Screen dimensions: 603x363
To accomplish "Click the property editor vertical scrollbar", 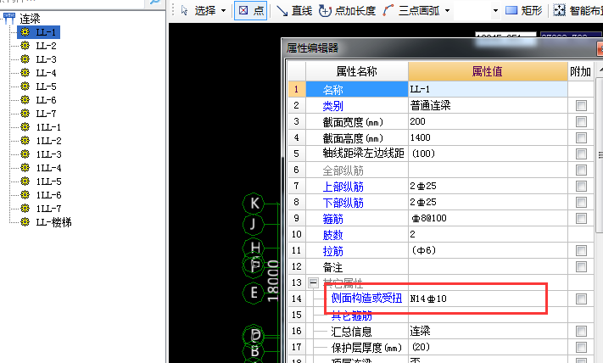I will point(599,154).
